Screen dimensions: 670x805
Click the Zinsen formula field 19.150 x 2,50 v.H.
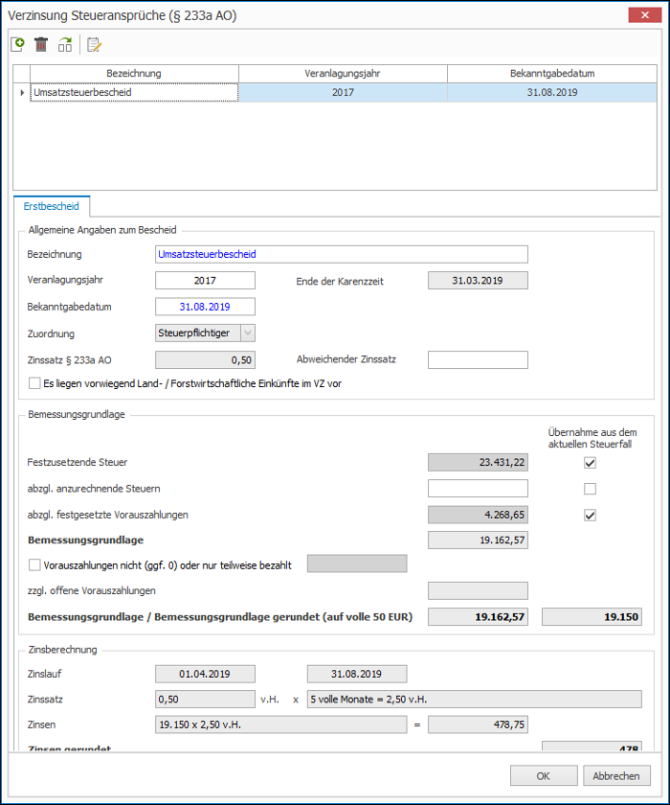[280, 724]
